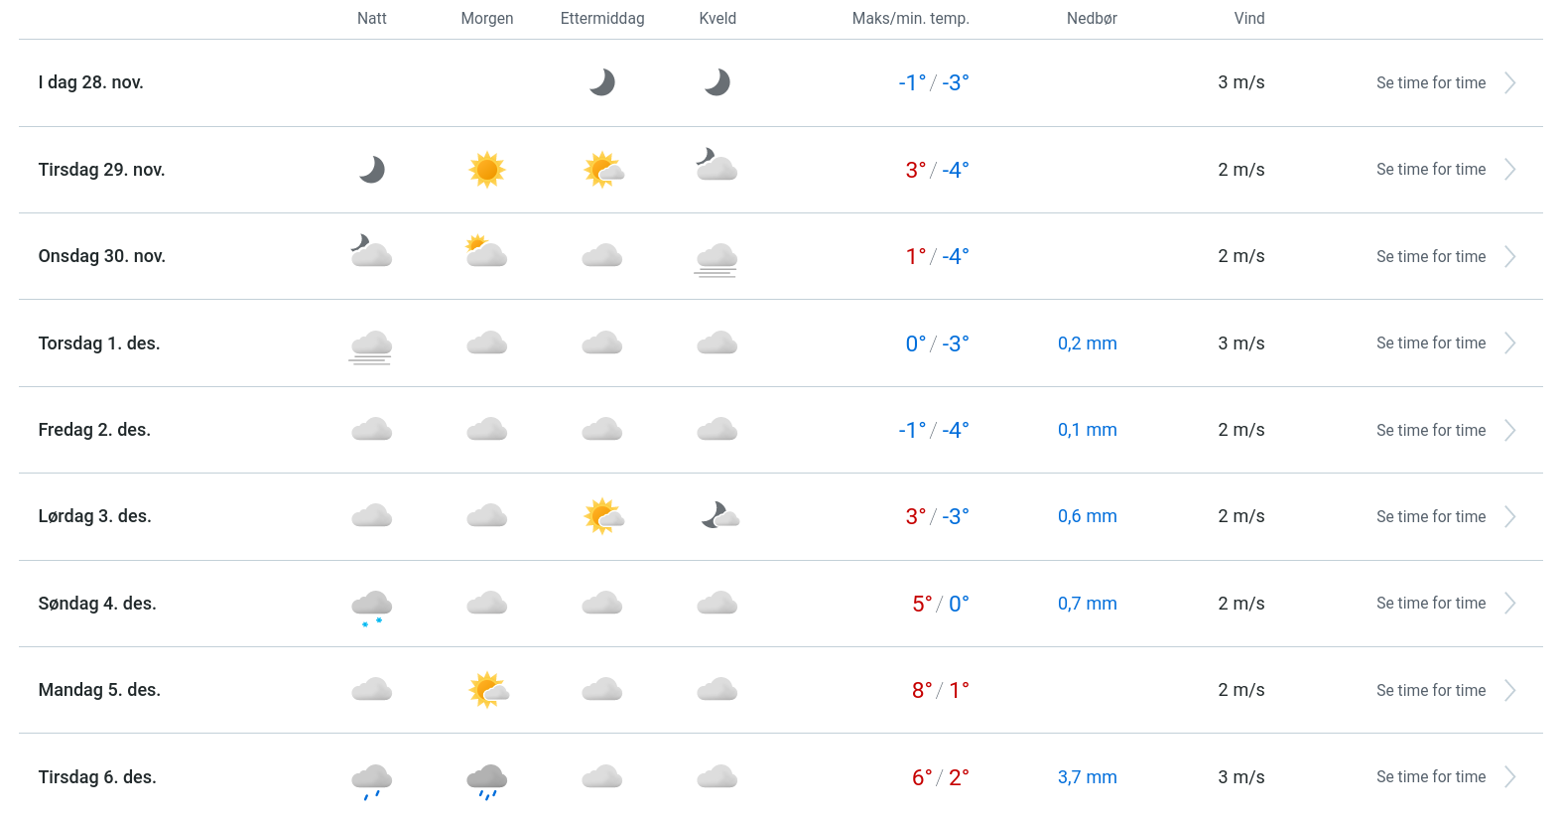This screenshot has height=819, width=1562.
Task: Click the light rain icon for Tirsdag 6. des. night
Action: pos(372,780)
